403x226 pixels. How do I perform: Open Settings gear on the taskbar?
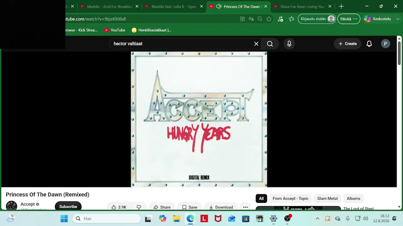pos(273,218)
